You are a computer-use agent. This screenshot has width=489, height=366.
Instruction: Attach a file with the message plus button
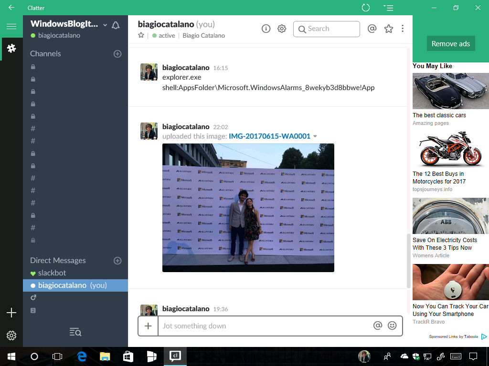[x=148, y=326]
